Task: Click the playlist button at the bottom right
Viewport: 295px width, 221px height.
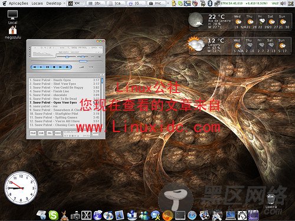Action: point(96,133)
